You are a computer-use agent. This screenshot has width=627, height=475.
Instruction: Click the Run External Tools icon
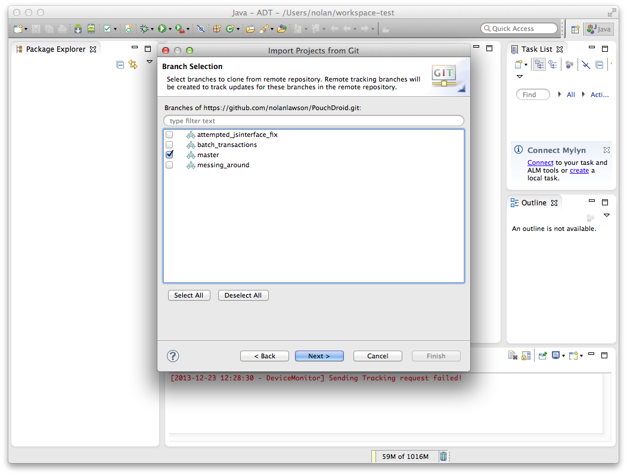click(x=180, y=29)
